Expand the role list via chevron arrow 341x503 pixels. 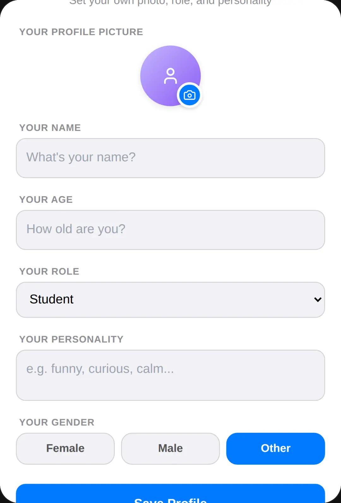point(318,300)
